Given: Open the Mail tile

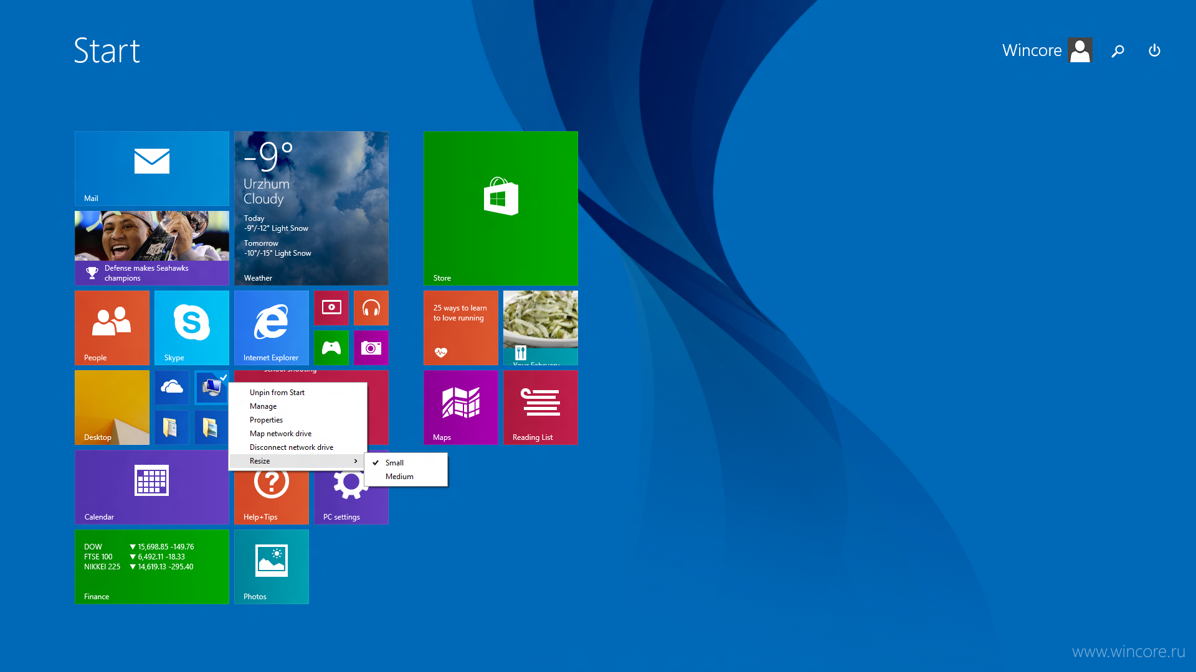Looking at the screenshot, I should (x=152, y=169).
